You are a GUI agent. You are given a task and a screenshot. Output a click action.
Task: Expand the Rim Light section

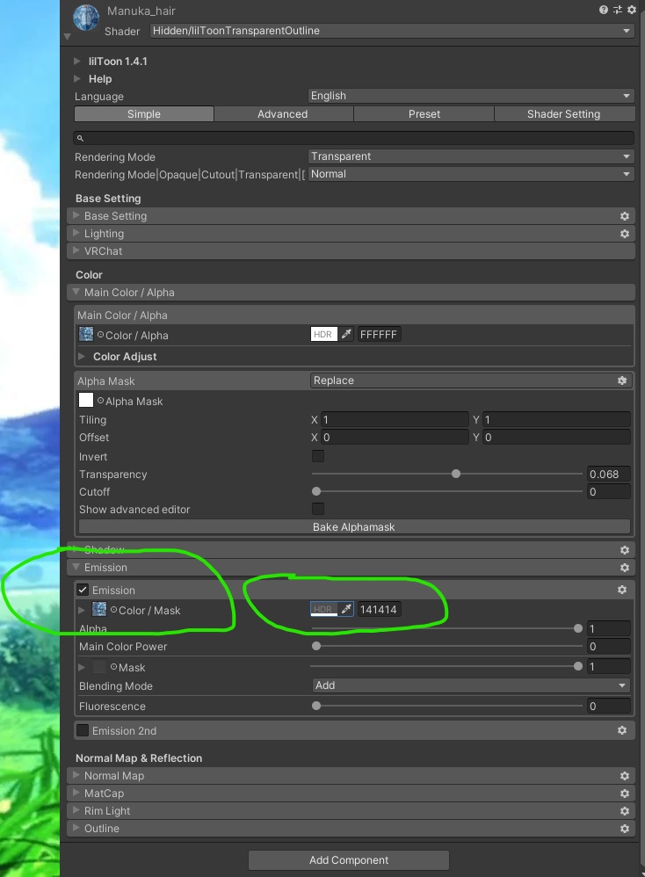click(351, 811)
